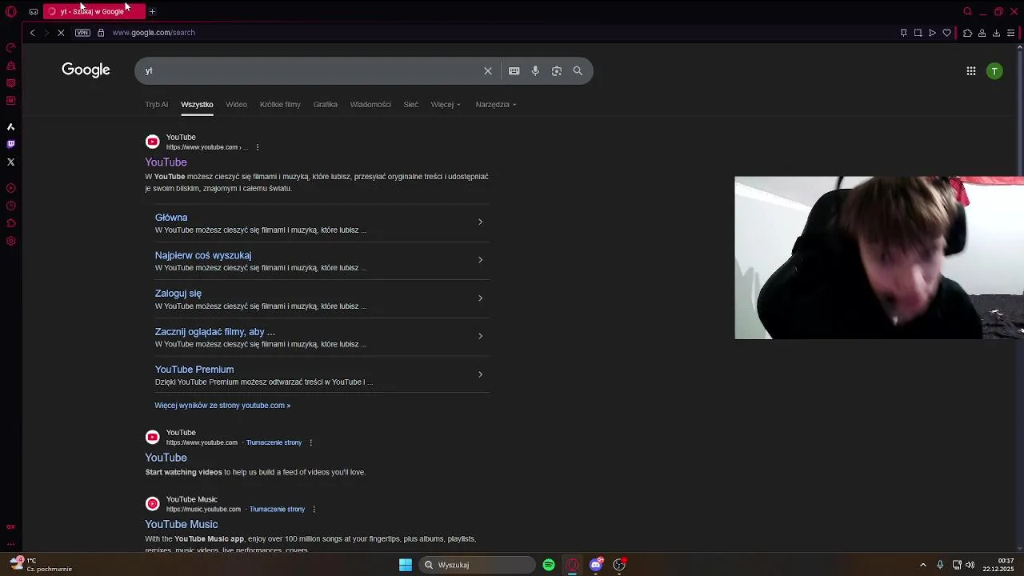The image size is (1024, 576).
Task: Show hidden system tray icons
Action: pyautogui.click(x=922, y=565)
